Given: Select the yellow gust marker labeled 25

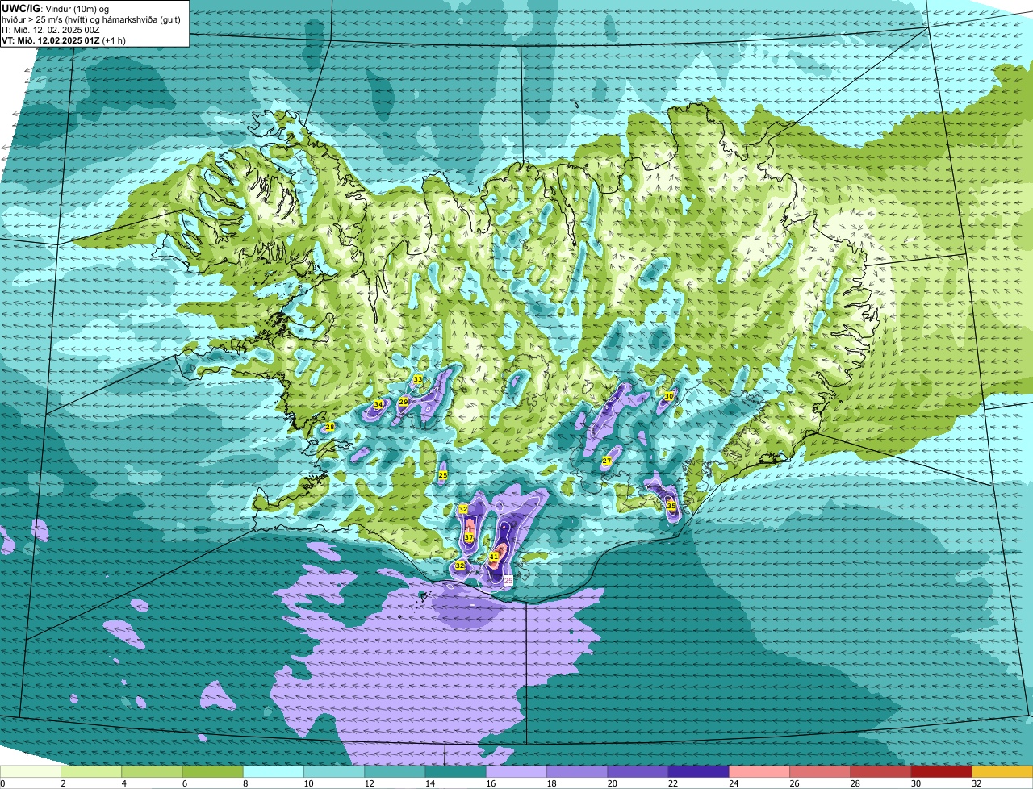Looking at the screenshot, I should 443,475.
